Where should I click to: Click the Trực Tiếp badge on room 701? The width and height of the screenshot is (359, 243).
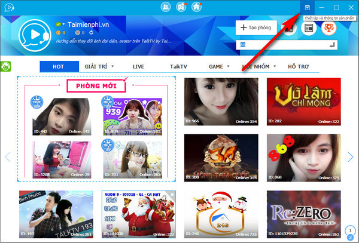coord(107,146)
